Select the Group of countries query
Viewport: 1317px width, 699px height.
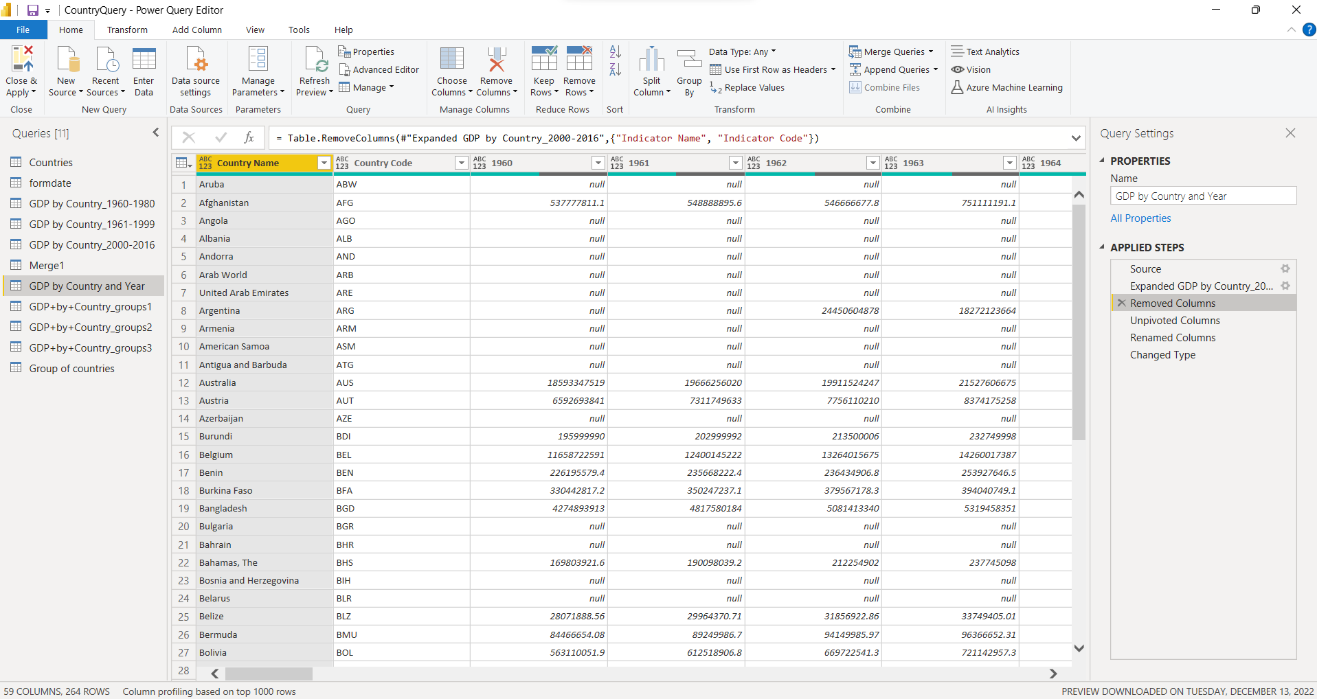(x=84, y=369)
